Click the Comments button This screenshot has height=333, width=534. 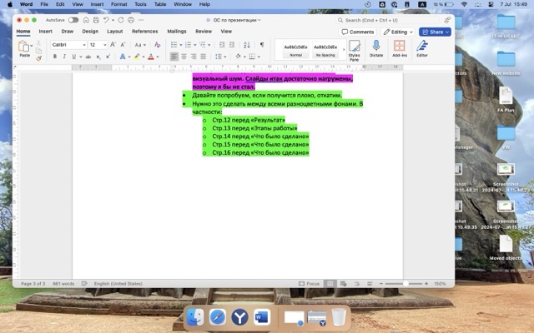coord(358,32)
